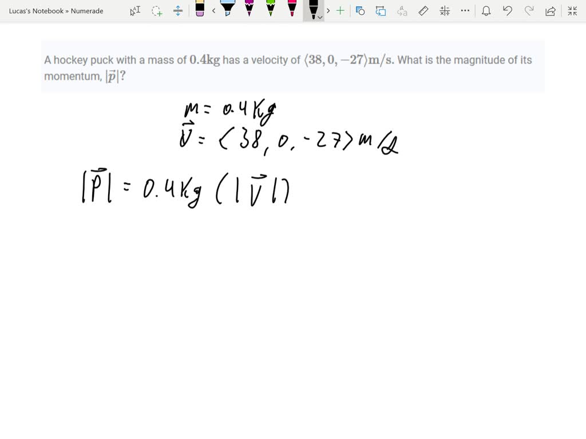Viewport: 586px width, 439px height.
Task: Select the Eraser tool
Action: click(200, 9)
